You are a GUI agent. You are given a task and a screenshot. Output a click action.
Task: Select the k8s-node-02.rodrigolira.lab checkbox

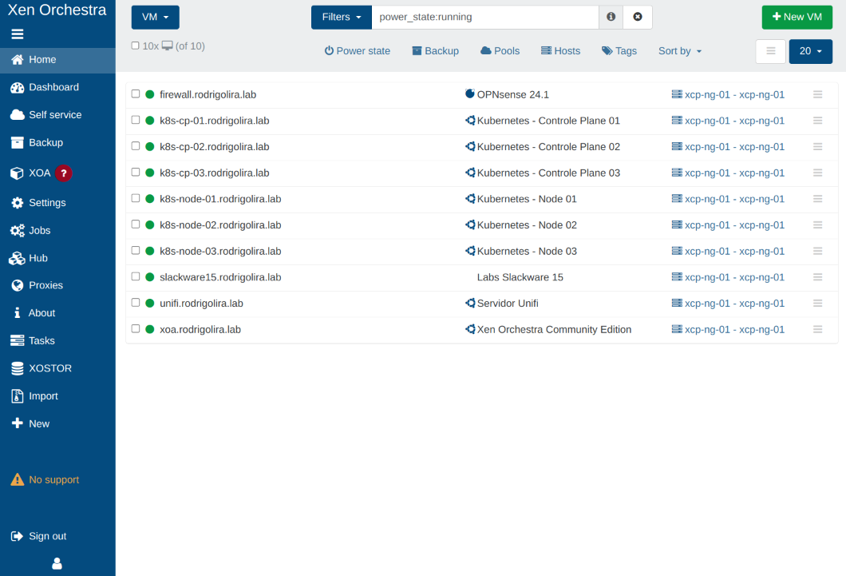pyautogui.click(x=136, y=224)
